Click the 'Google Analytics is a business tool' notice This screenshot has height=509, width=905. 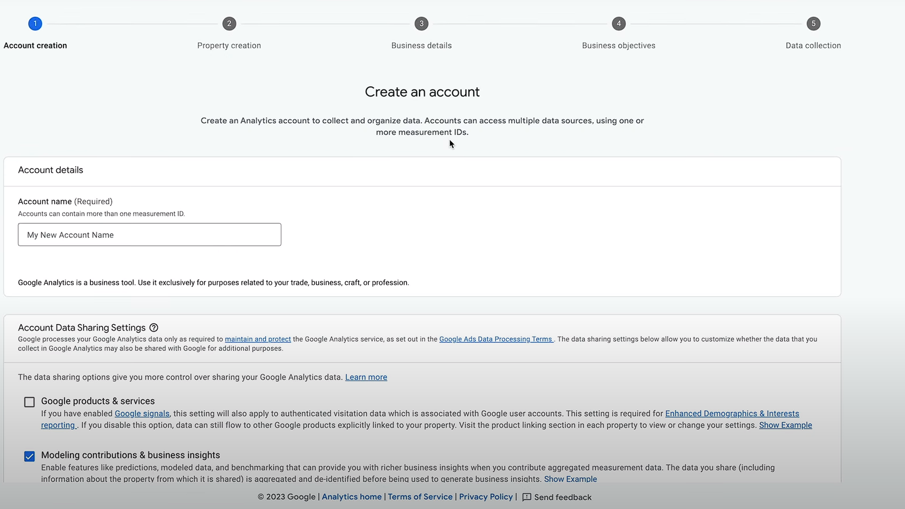click(213, 283)
